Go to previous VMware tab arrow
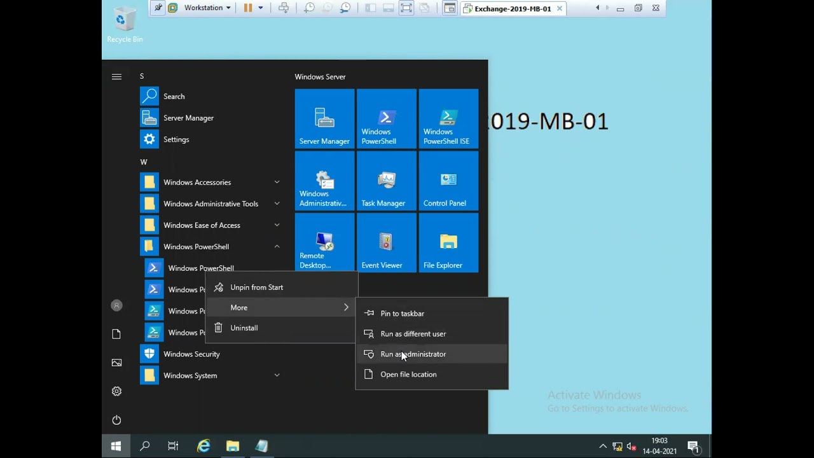 597,8
